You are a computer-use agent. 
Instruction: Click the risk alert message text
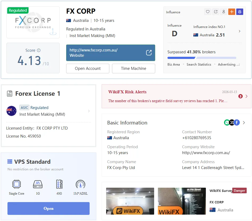point(168,101)
